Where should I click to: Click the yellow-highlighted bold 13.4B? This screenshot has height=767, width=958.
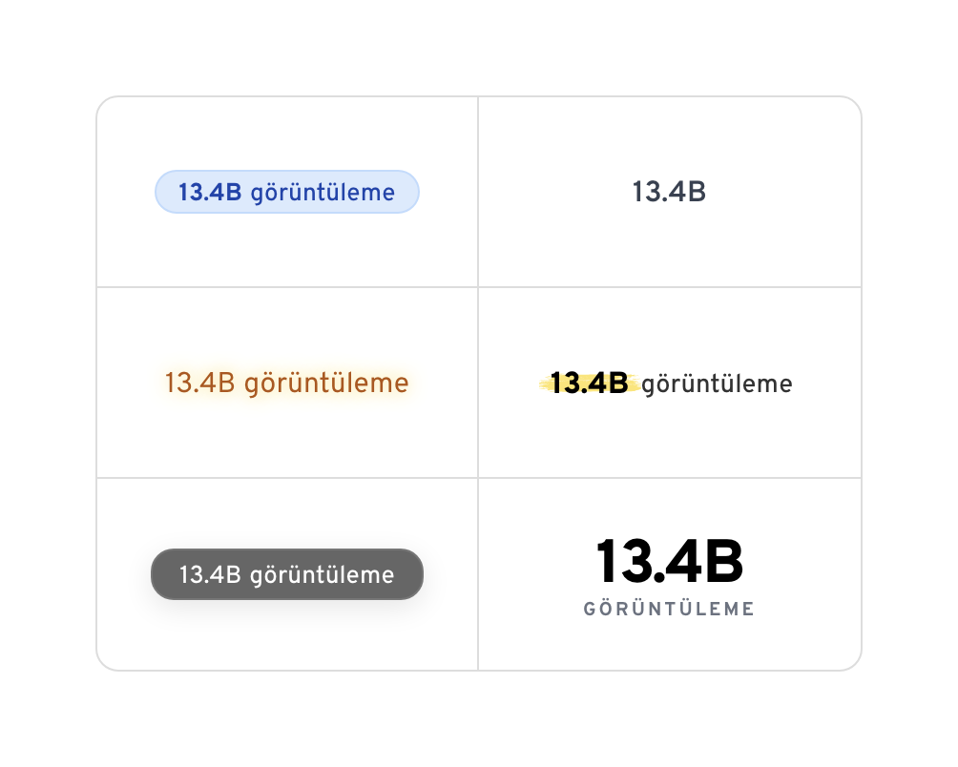590,383
